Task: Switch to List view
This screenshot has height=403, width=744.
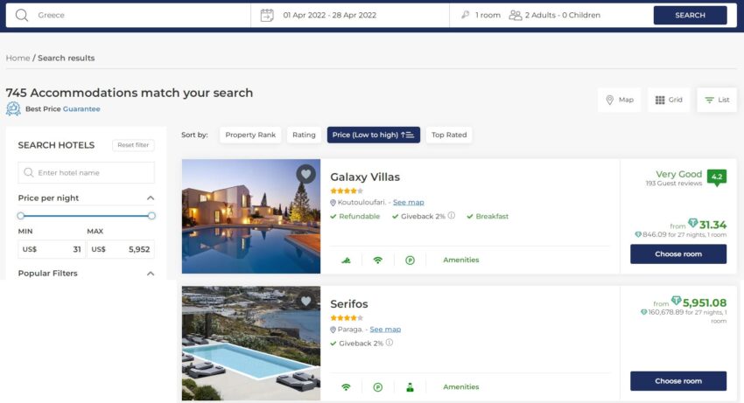Action: coord(717,100)
